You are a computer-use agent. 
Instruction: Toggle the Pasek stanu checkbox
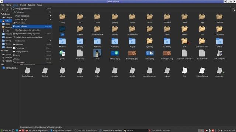pyautogui.click(x=14, y=23)
